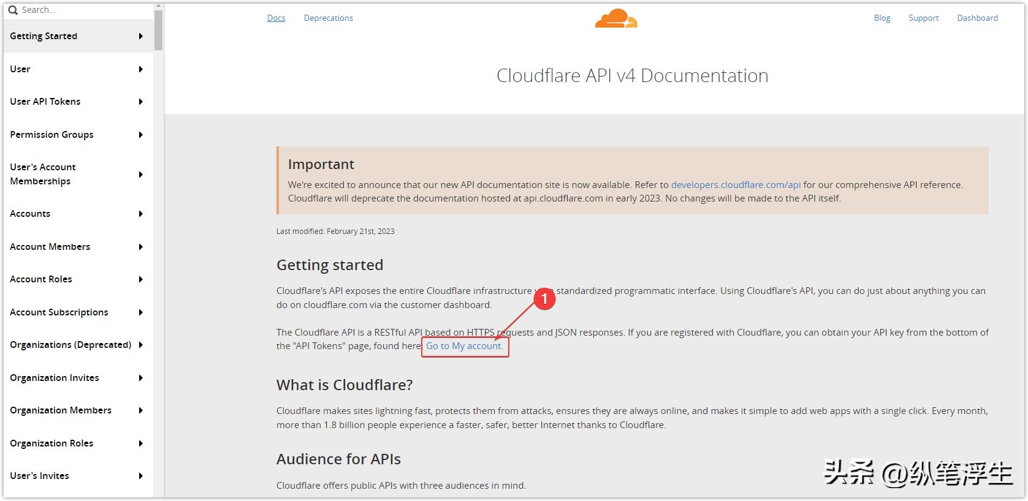Viewport: 1028px width, 501px height.
Task: Click the sidebar scrollbar thumb
Action: [x=158, y=30]
